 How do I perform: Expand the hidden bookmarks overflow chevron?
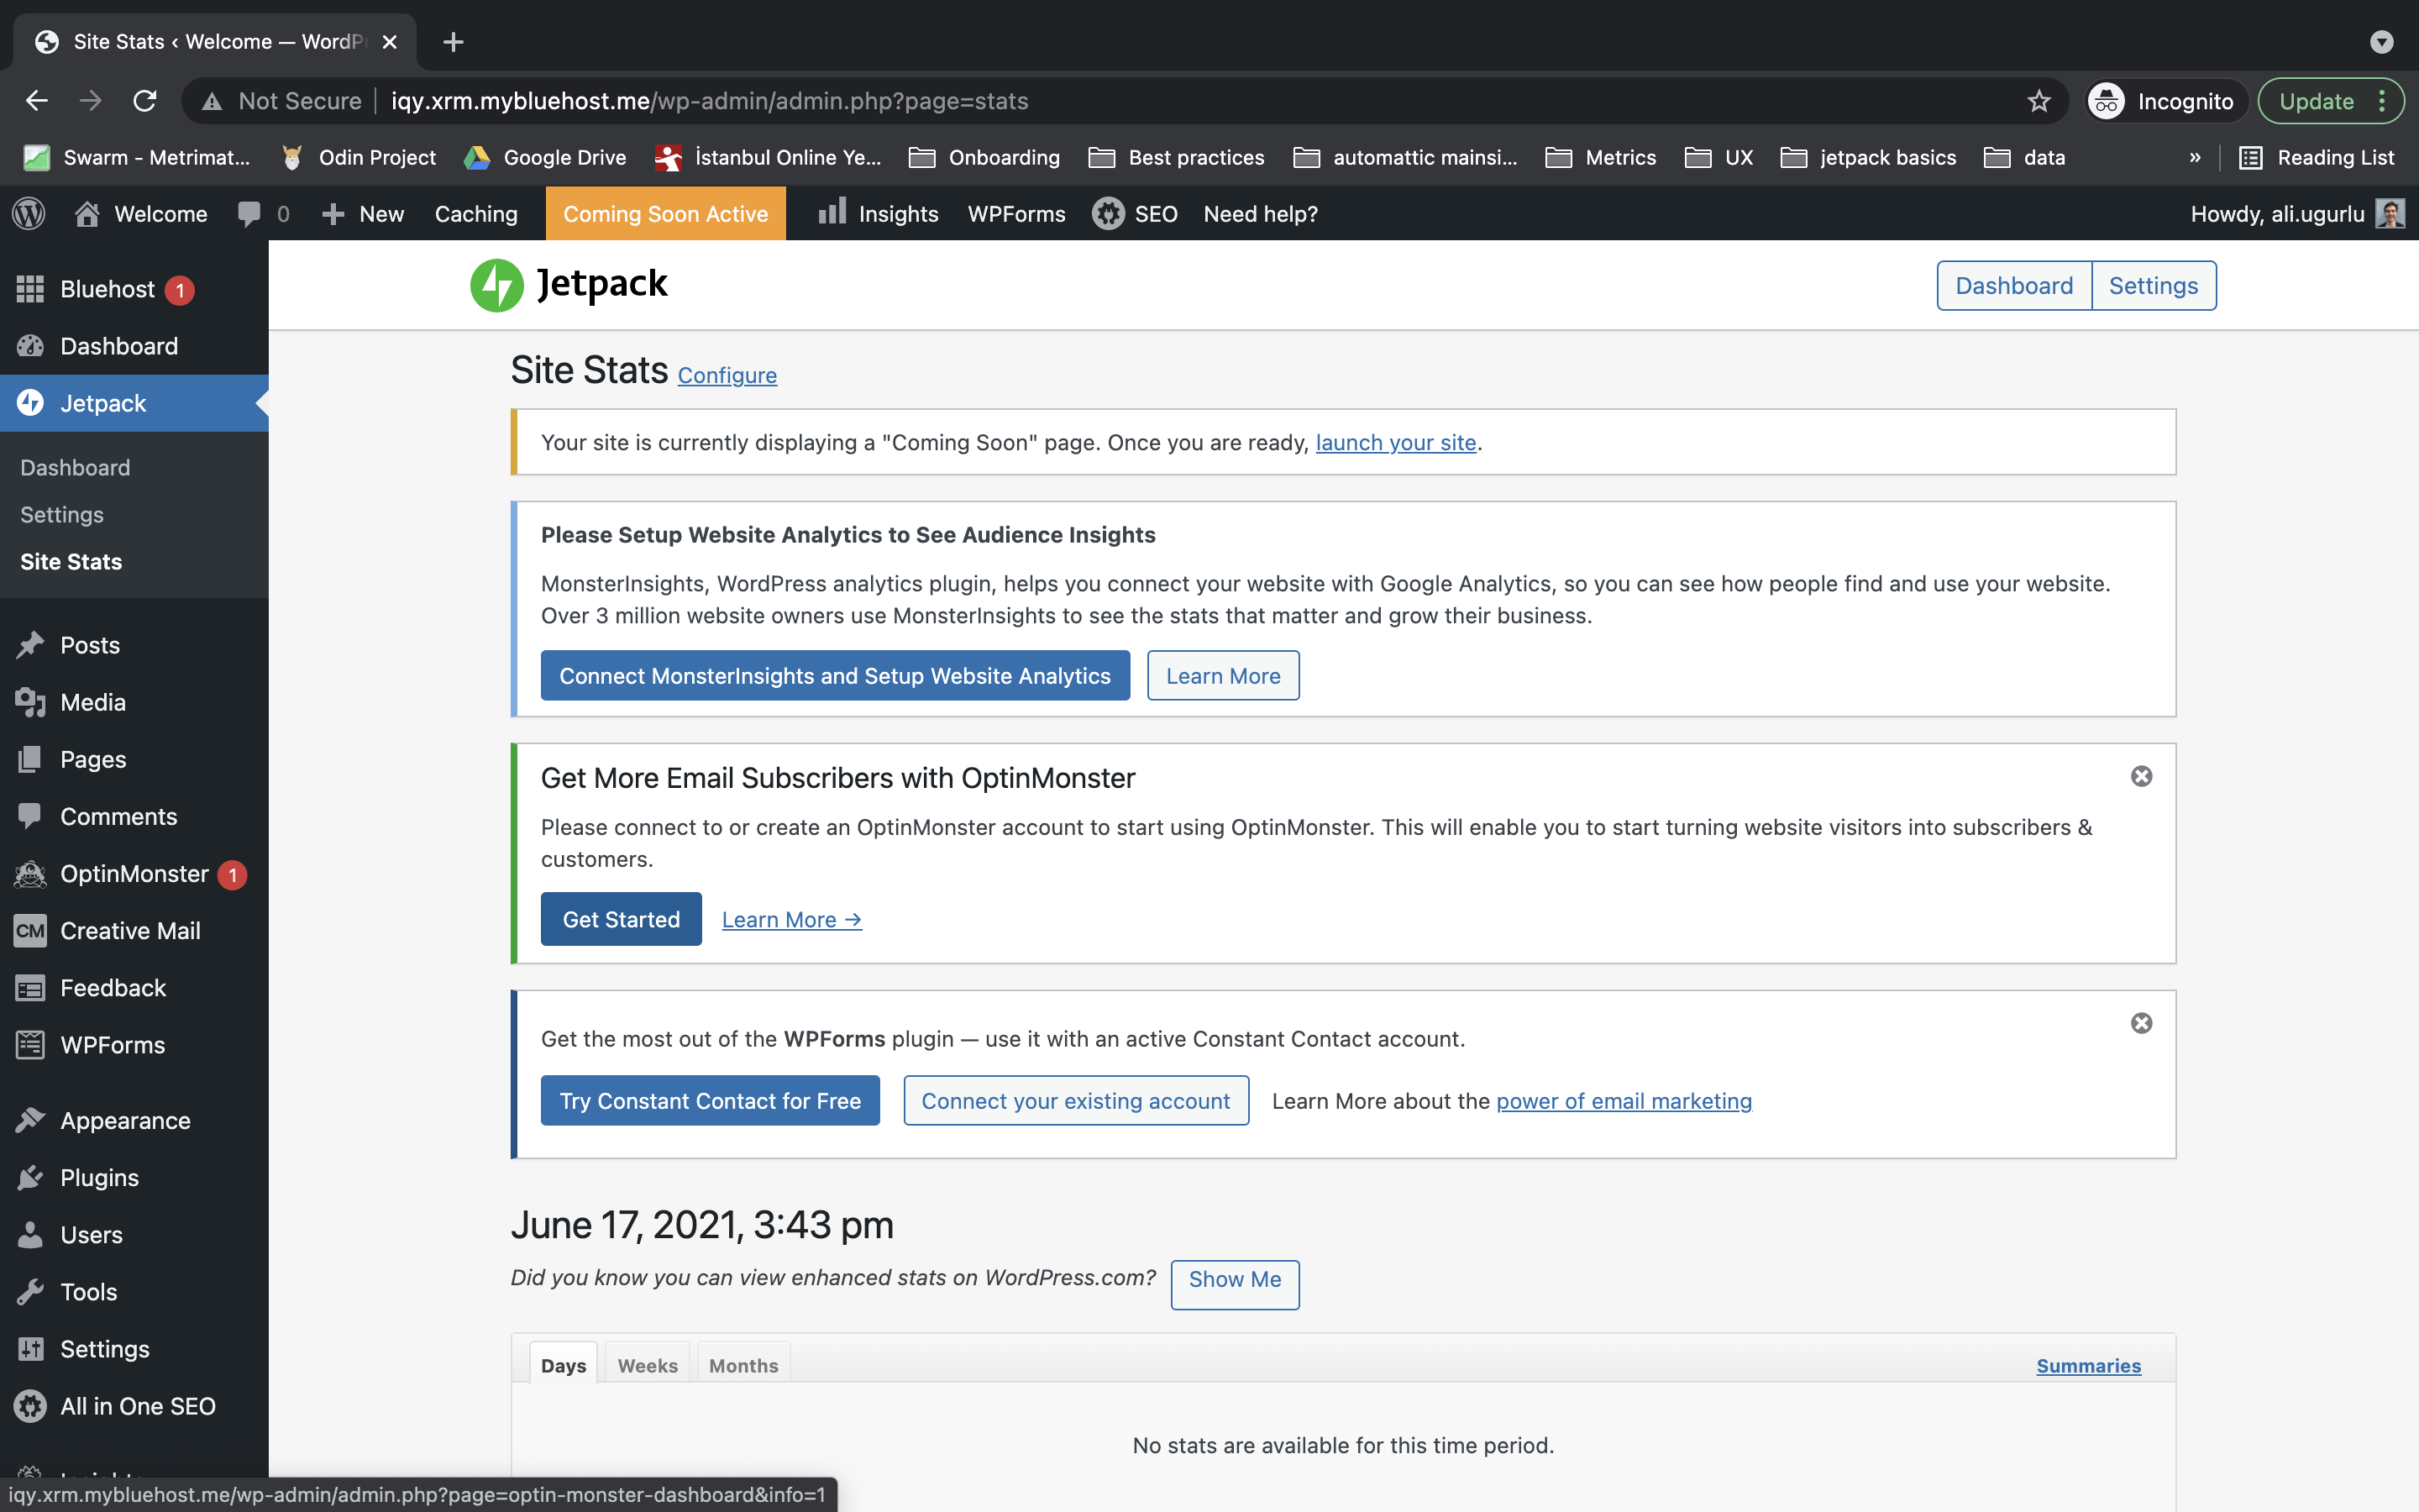pos(2195,157)
